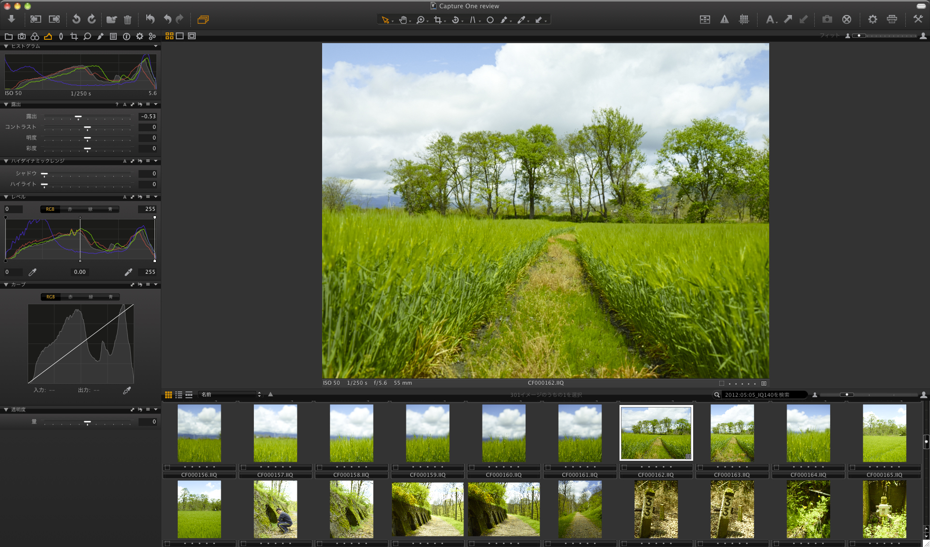This screenshot has height=547, width=930.
Task: Switch viewer to single image mode
Action: [x=180, y=36]
